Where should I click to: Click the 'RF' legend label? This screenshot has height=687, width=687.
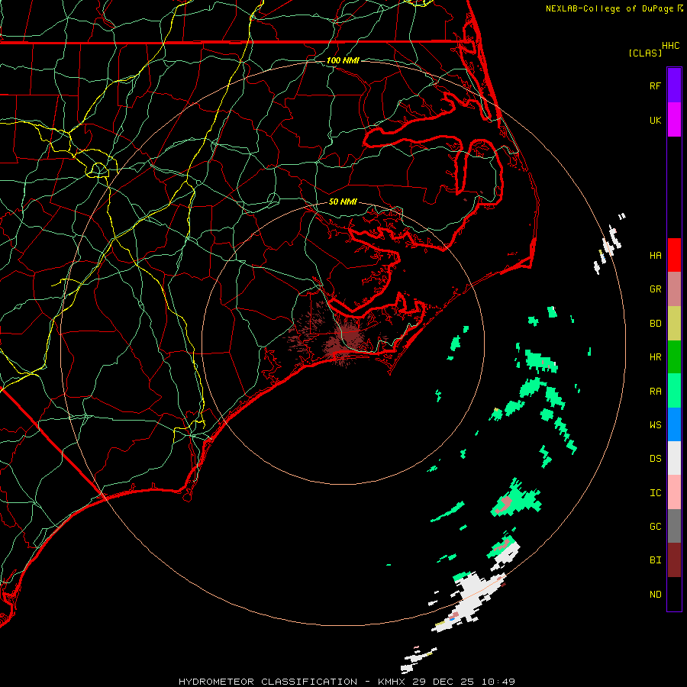[x=655, y=85]
